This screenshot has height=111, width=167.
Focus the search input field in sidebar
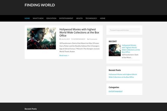point(124,30)
